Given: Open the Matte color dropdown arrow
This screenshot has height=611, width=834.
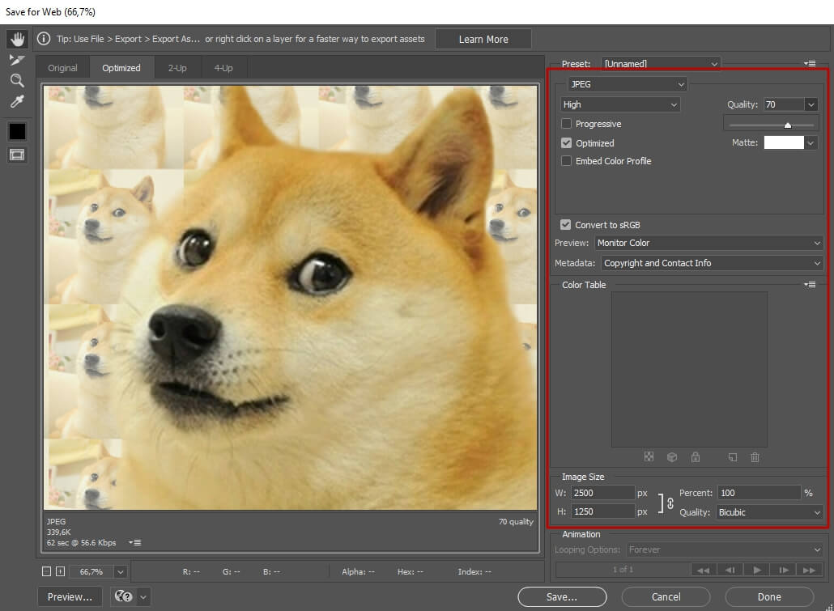Looking at the screenshot, I should pyautogui.click(x=811, y=142).
